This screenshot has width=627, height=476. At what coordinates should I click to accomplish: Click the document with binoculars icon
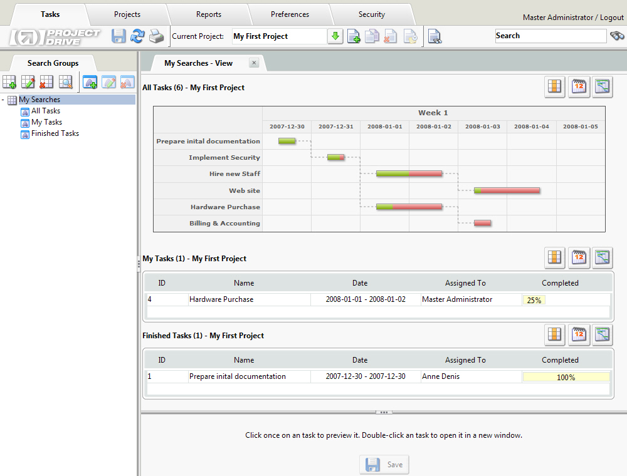(x=435, y=36)
